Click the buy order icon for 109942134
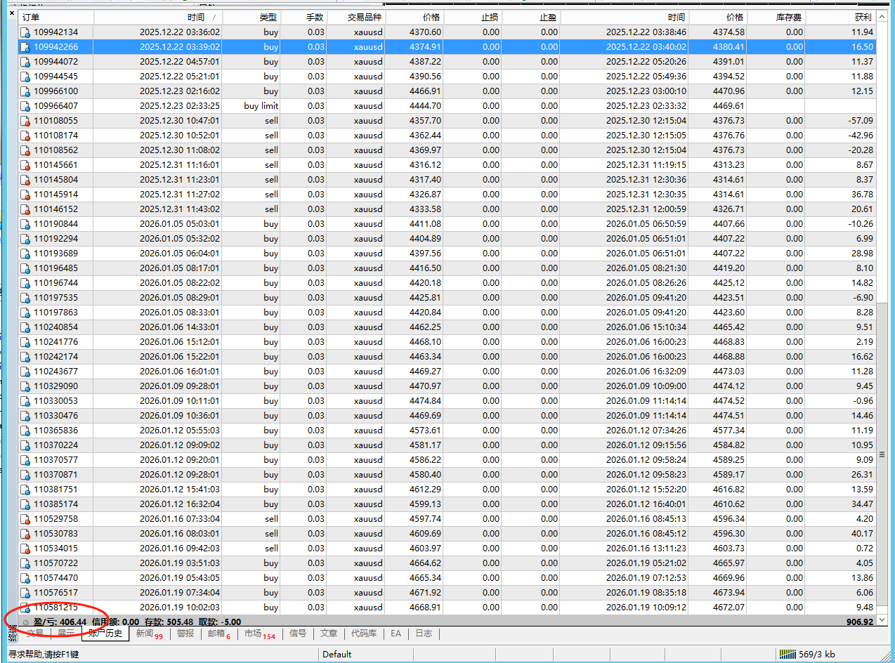 pos(25,32)
